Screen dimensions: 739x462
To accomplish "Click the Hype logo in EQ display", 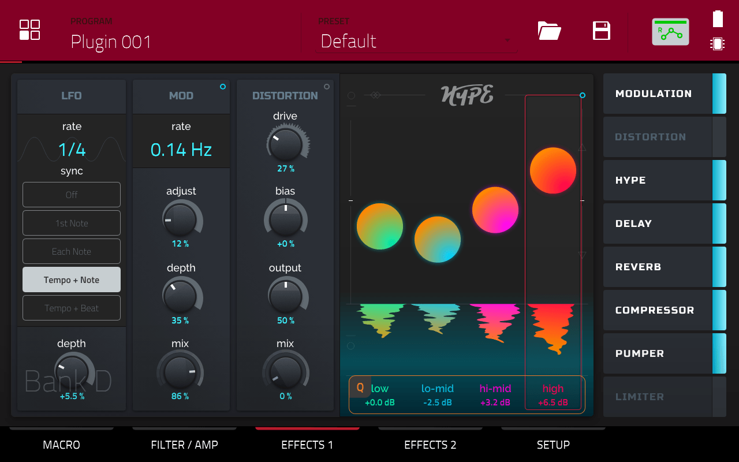I will tap(467, 95).
